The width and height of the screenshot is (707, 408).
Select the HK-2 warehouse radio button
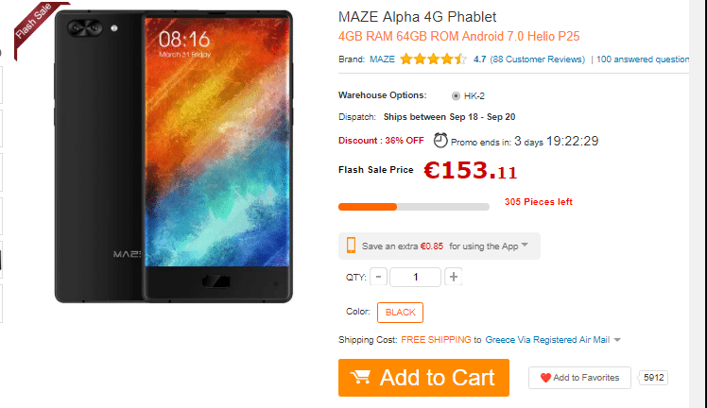[457, 95]
